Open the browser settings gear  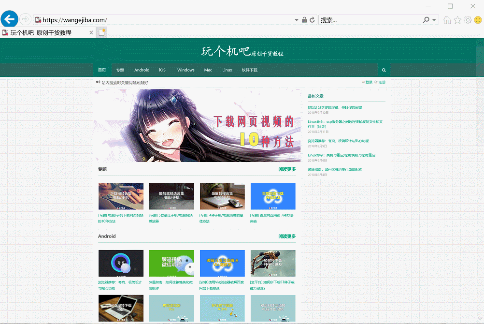click(468, 20)
